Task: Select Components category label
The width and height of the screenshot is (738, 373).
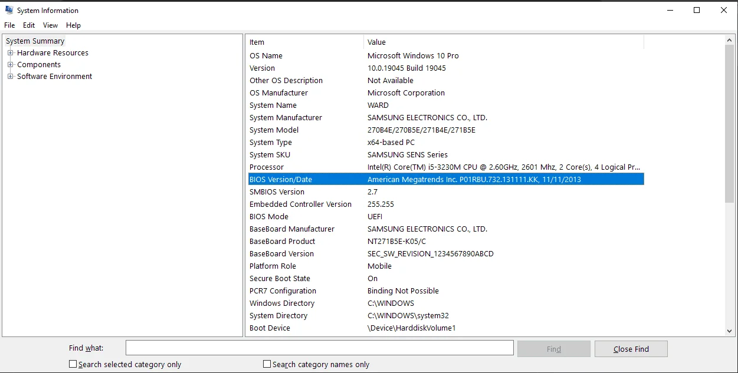Action: [x=39, y=65]
